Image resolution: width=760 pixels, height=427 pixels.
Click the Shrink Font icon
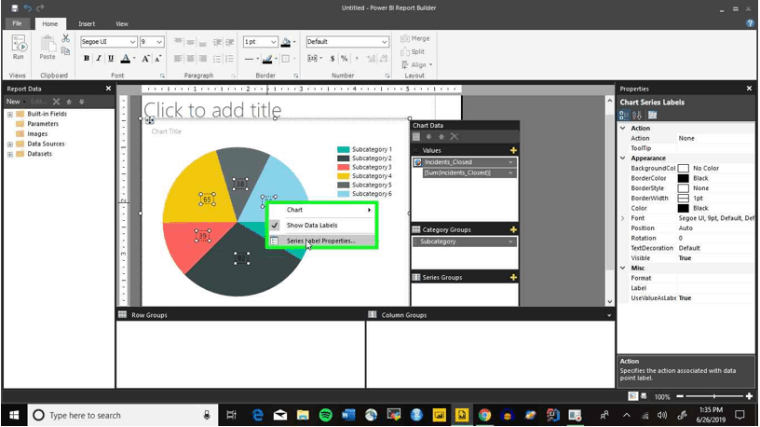[157, 59]
